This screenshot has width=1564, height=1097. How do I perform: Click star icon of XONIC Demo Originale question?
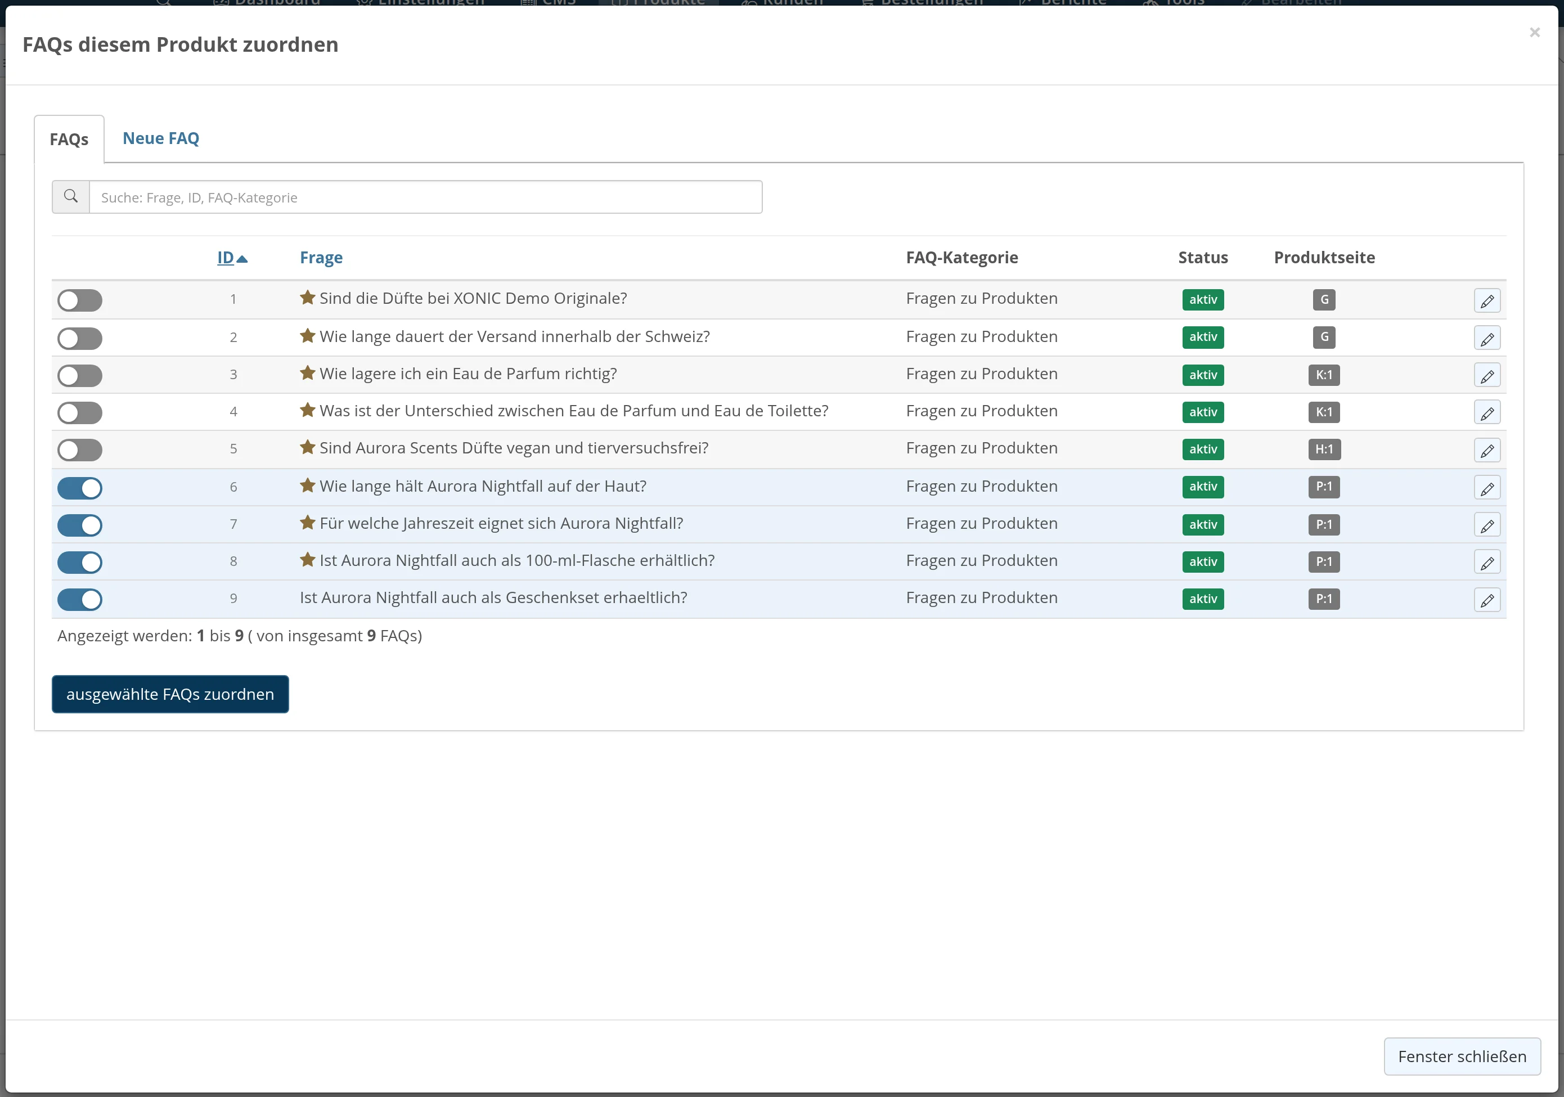tap(307, 298)
